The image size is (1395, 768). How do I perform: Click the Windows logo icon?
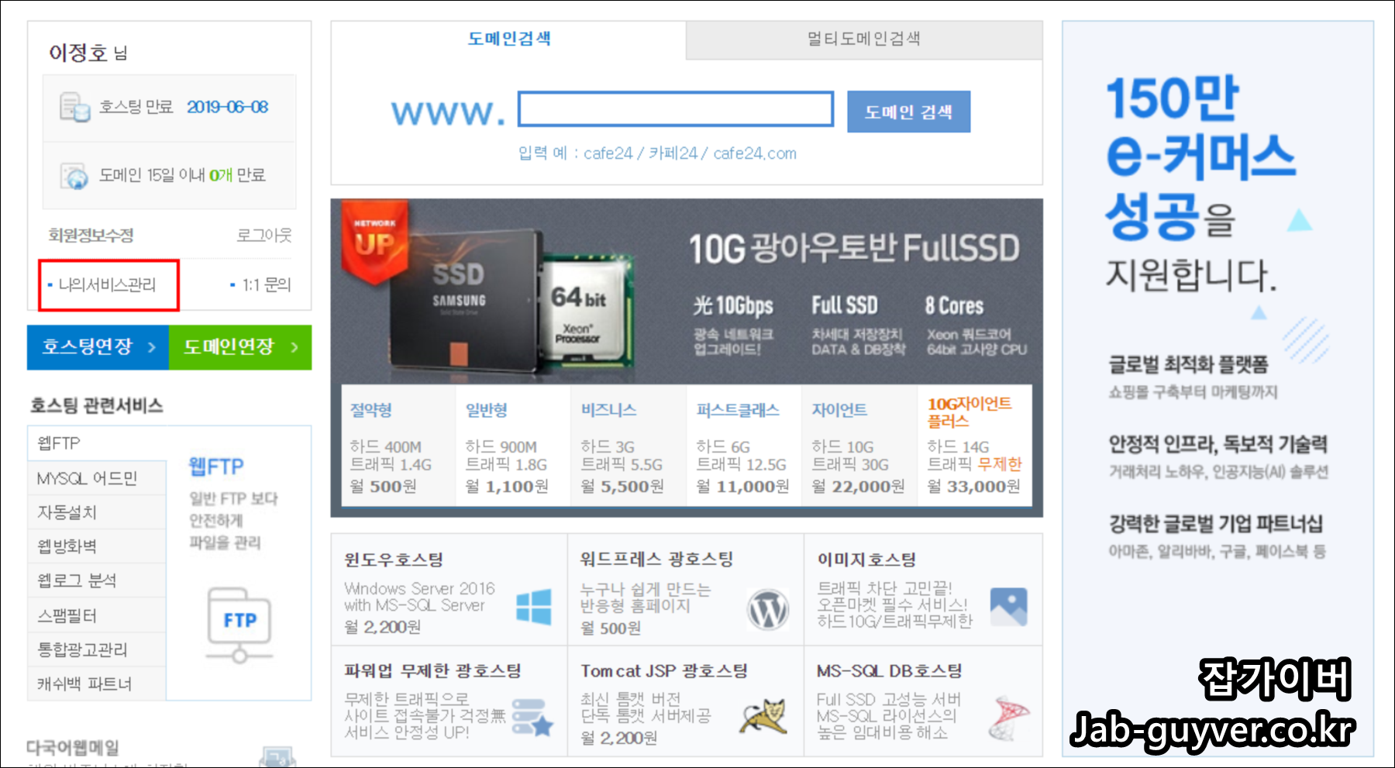coord(534,606)
